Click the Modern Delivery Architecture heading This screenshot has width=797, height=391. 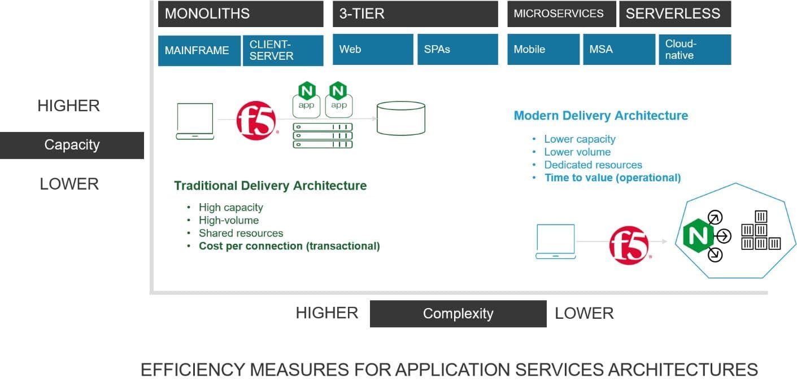[x=600, y=116]
